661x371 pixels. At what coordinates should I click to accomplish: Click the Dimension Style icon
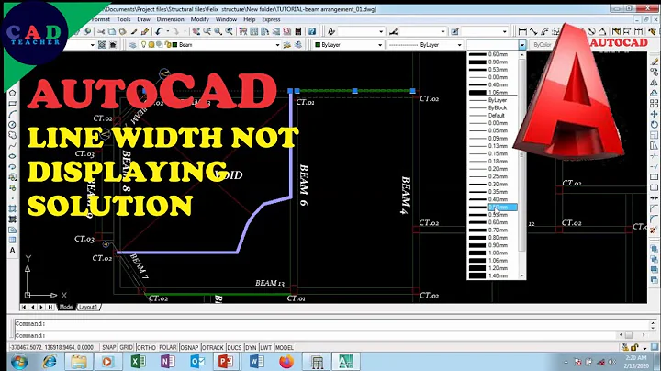[x=393, y=31]
